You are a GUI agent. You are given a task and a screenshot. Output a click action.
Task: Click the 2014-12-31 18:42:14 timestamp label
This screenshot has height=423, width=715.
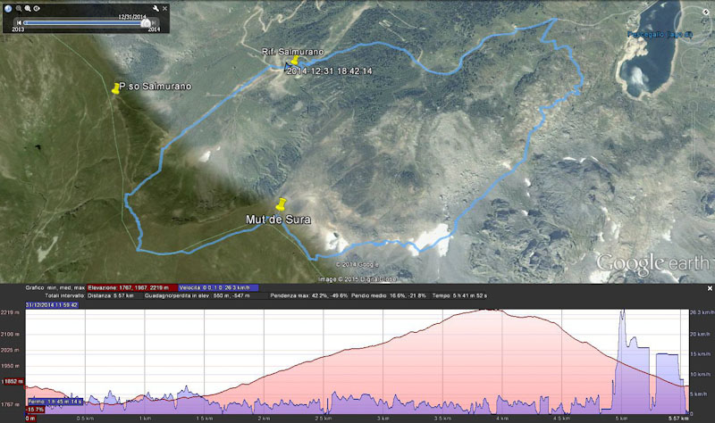click(x=329, y=71)
